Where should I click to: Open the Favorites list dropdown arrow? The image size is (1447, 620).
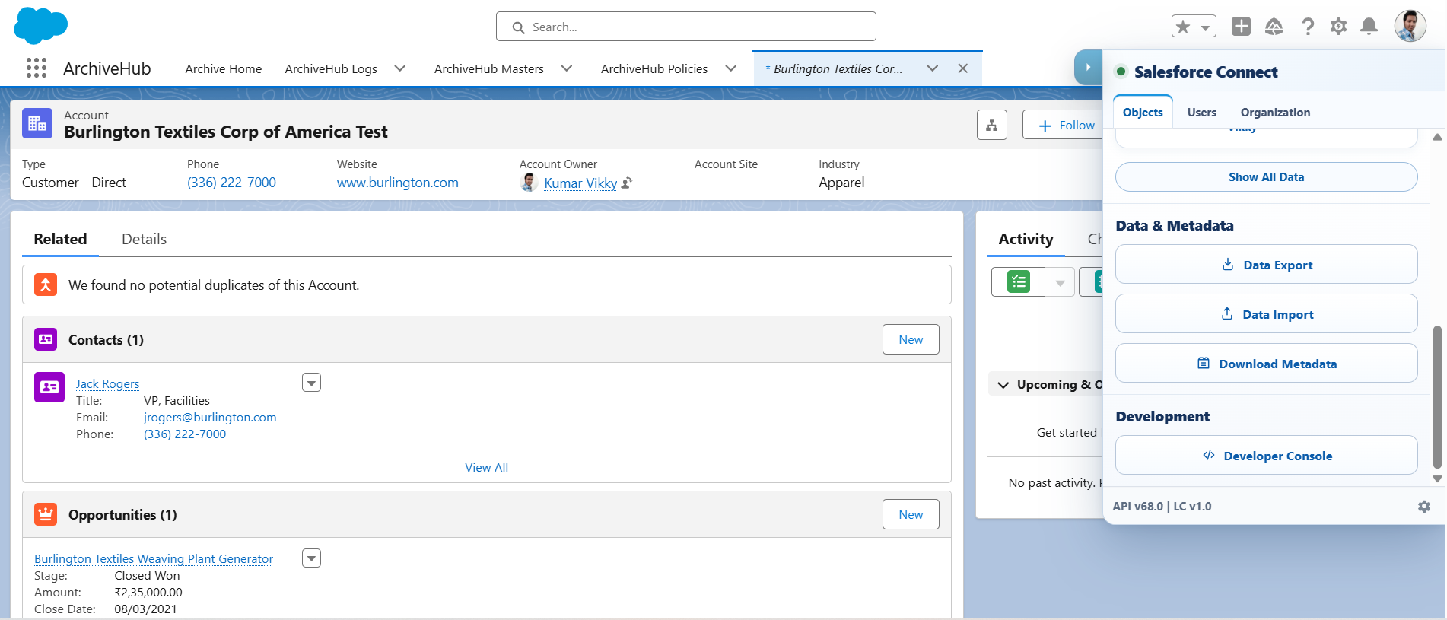(1205, 27)
